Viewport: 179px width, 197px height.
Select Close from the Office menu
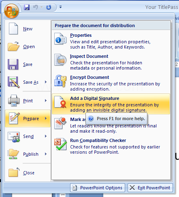click(28, 173)
